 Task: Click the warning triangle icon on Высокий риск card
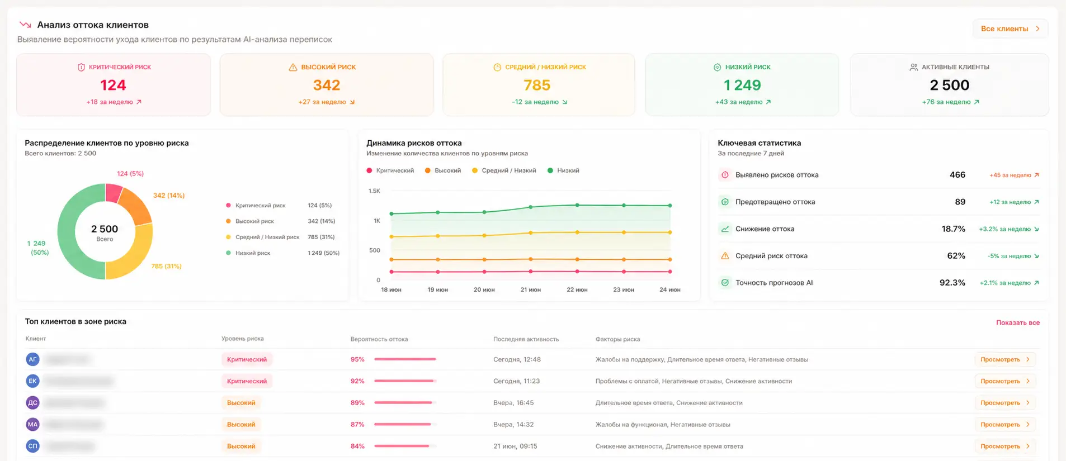pos(293,67)
